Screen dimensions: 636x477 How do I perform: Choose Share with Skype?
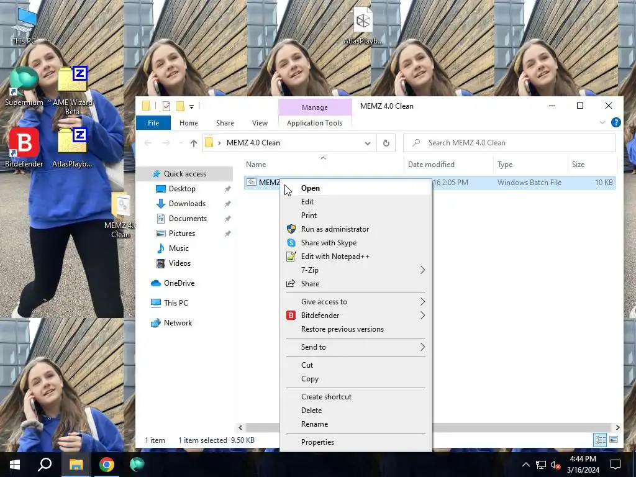[x=356, y=243]
